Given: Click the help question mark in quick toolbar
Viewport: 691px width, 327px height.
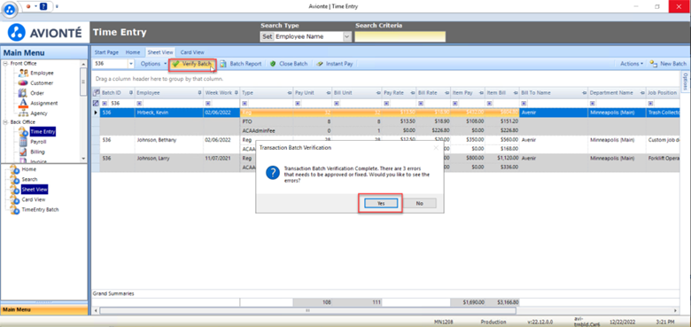Looking at the screenshot, I should point(43,6).
